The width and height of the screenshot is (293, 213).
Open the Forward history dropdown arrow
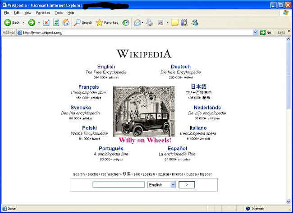point(39,23)
